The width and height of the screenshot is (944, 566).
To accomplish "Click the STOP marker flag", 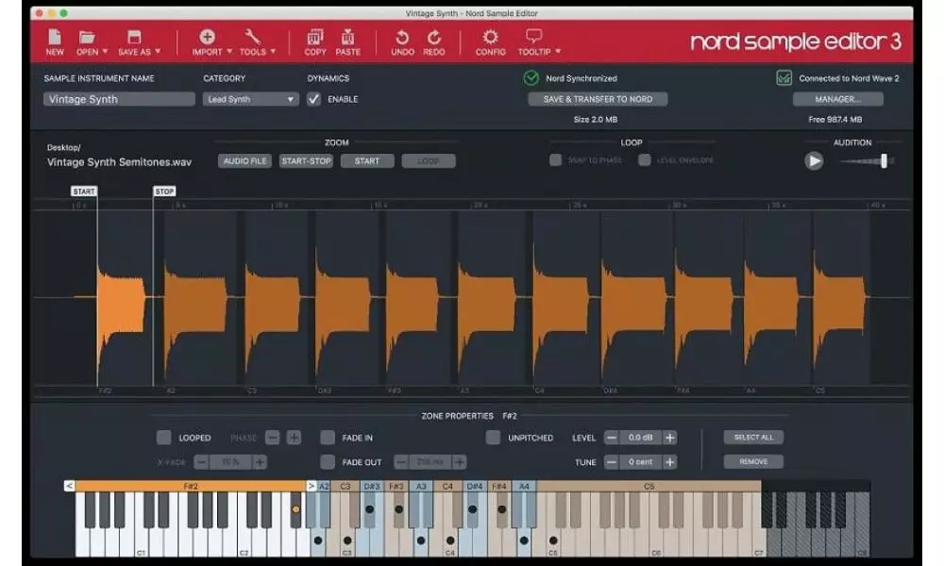I will click(164, 191).
